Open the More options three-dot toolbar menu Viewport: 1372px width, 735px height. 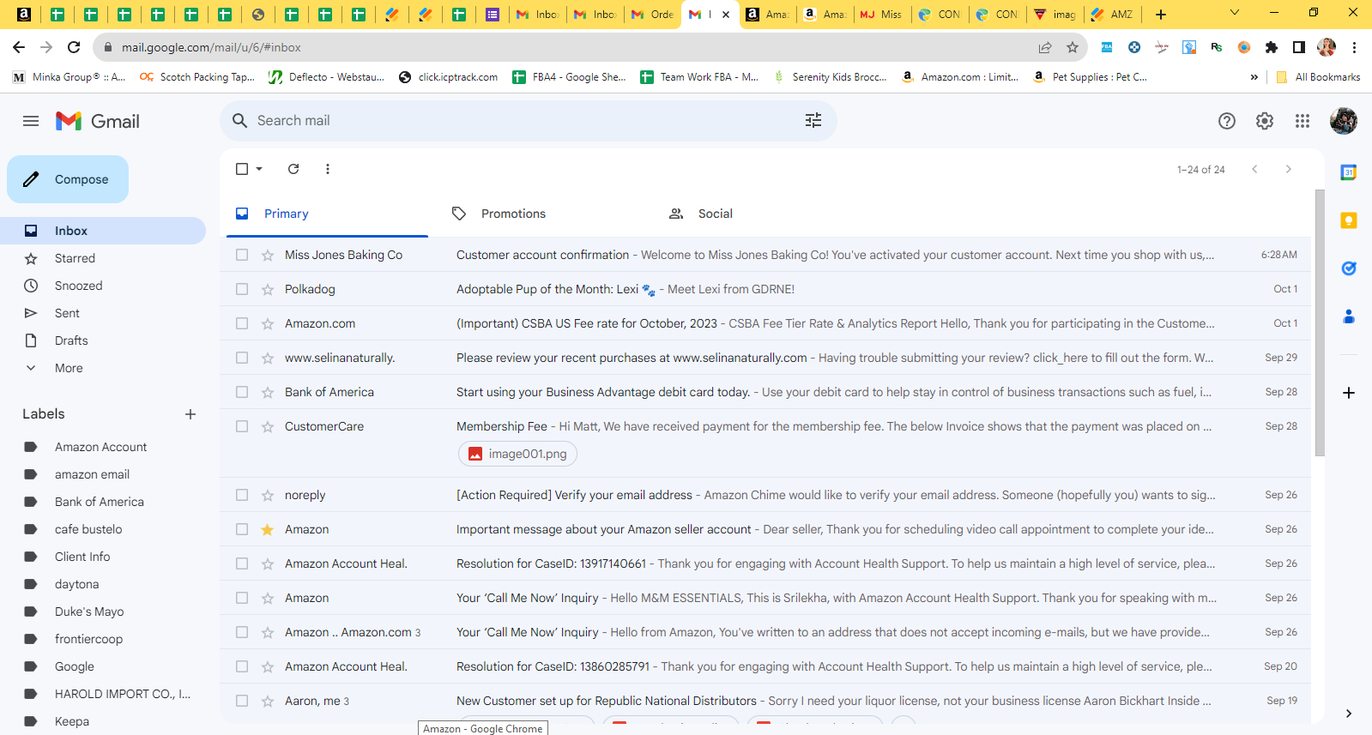[328, 169]
